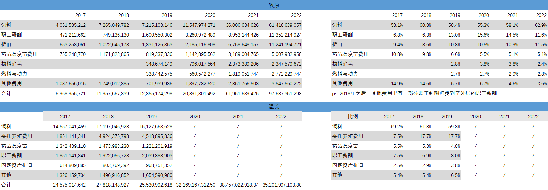Click the value 968,751,352
The image size is (548, 190).
coord(159,165)
